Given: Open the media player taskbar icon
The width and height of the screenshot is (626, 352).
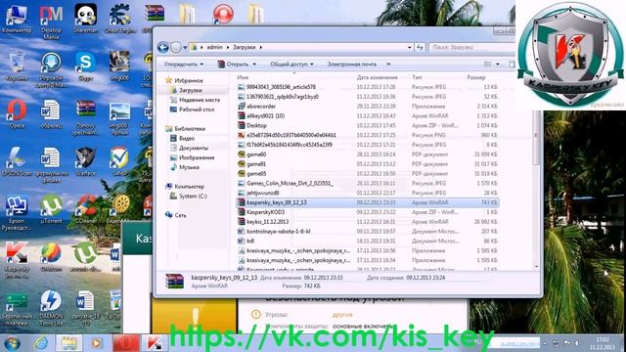Looking at the screenshot, I should 97,343.
